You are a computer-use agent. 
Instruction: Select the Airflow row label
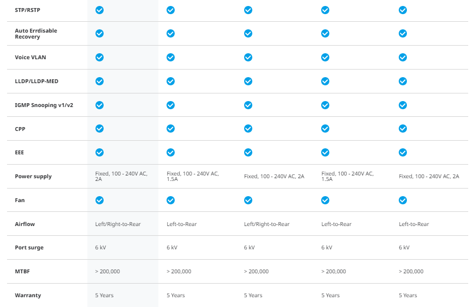coord(25,224)
